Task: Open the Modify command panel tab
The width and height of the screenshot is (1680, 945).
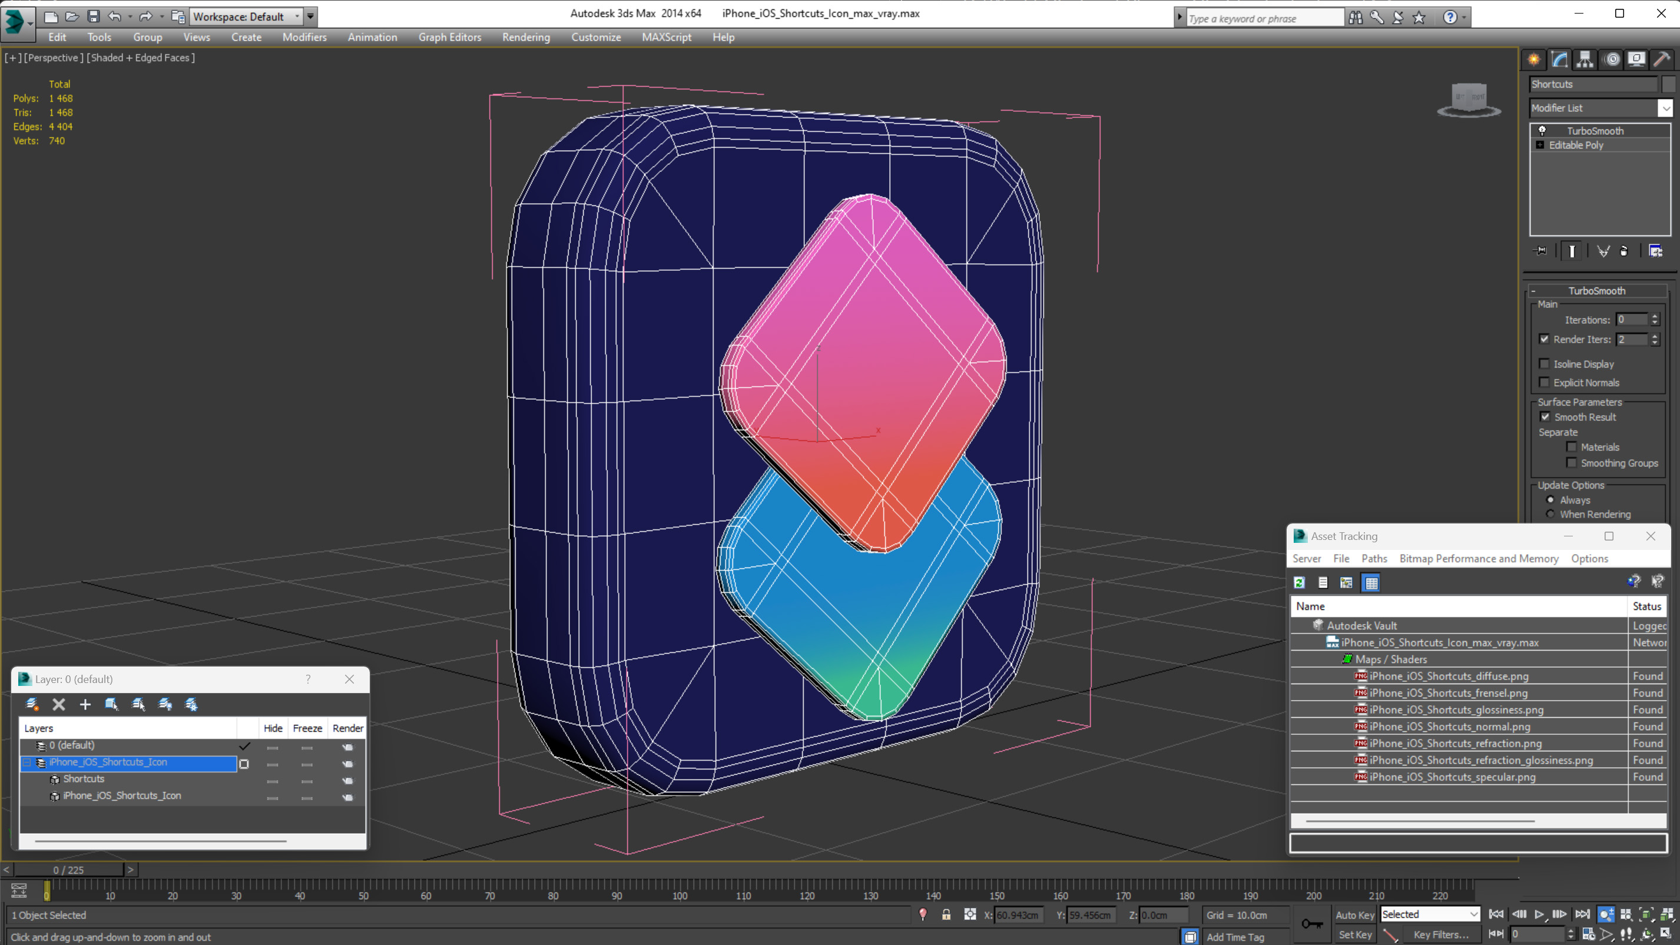Action: tap(1559, 60)
